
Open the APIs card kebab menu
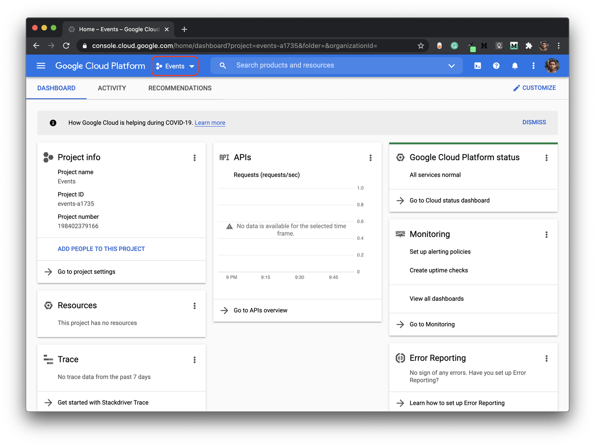click(x=370, y=158)
